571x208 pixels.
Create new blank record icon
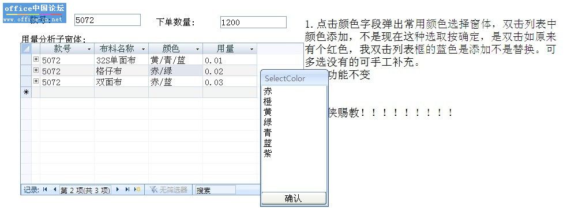pos(137,190)
